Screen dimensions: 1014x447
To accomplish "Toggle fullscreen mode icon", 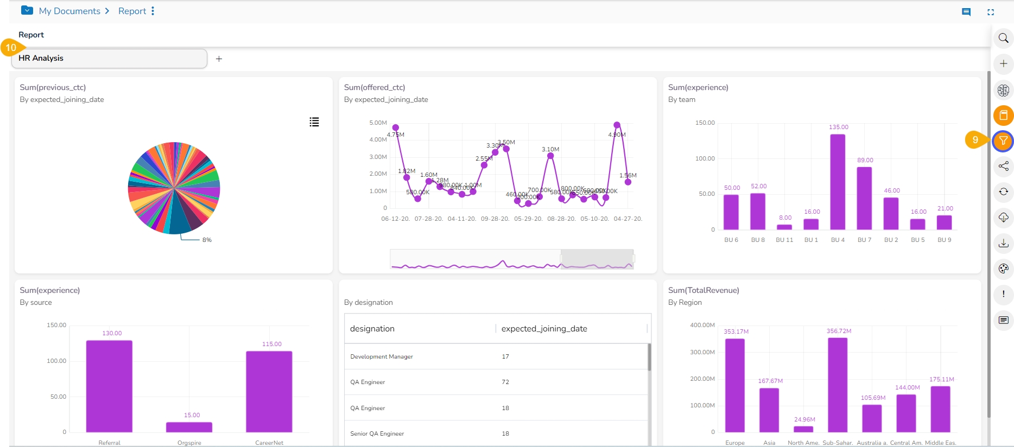I will 991,12.
